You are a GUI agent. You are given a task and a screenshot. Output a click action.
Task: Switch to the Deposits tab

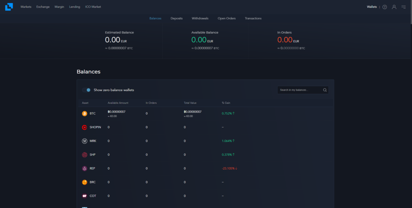coord(176,18)
